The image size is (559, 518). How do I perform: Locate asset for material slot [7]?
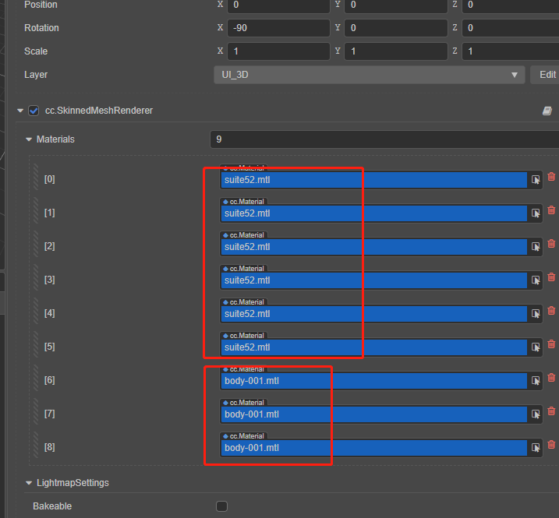(x=536, y=414)
